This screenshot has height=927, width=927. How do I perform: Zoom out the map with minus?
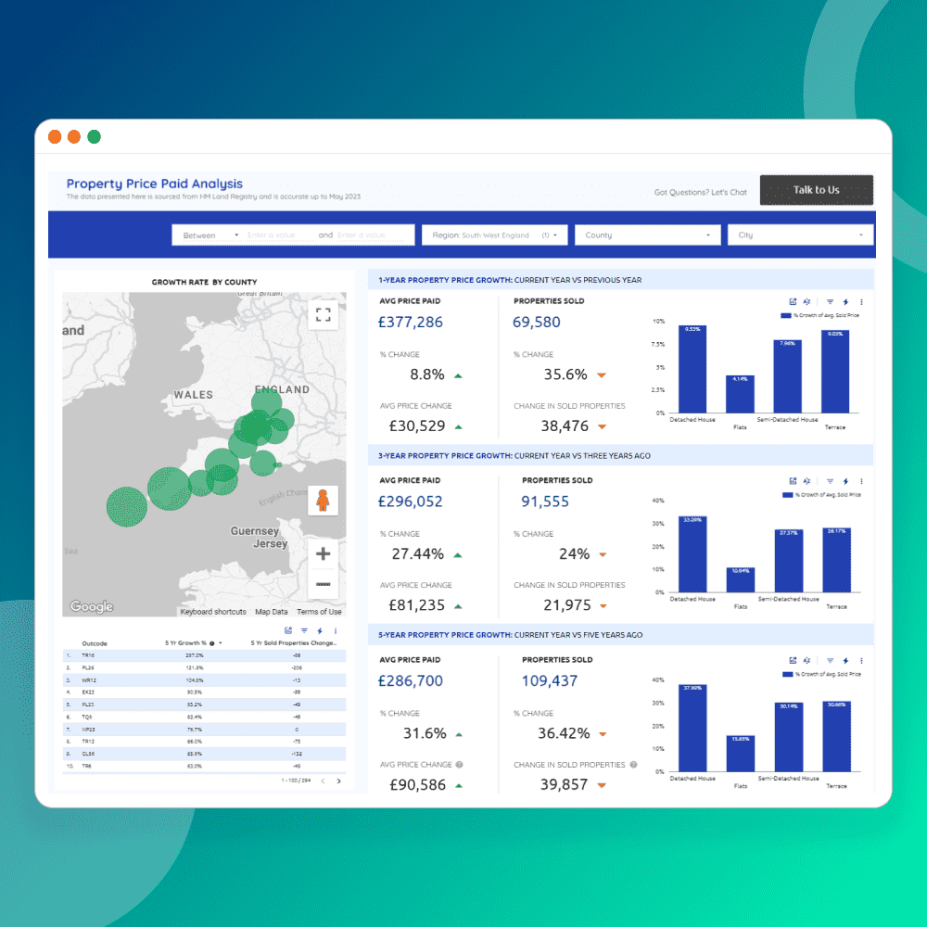(x=323, y=584)
